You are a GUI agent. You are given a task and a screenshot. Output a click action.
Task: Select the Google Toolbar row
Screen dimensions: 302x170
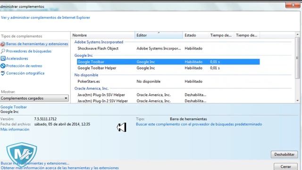(x=168, y=62)
